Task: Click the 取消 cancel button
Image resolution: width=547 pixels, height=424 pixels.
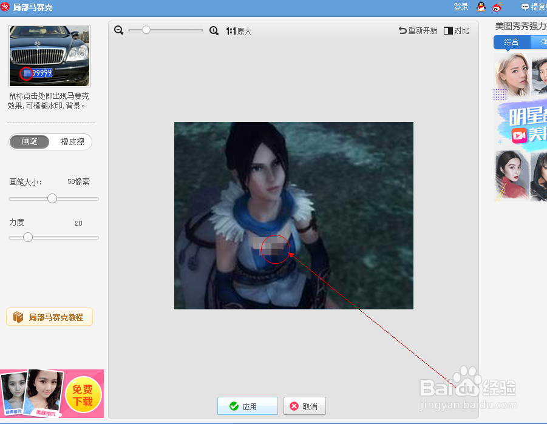Action: click(305, 406)
